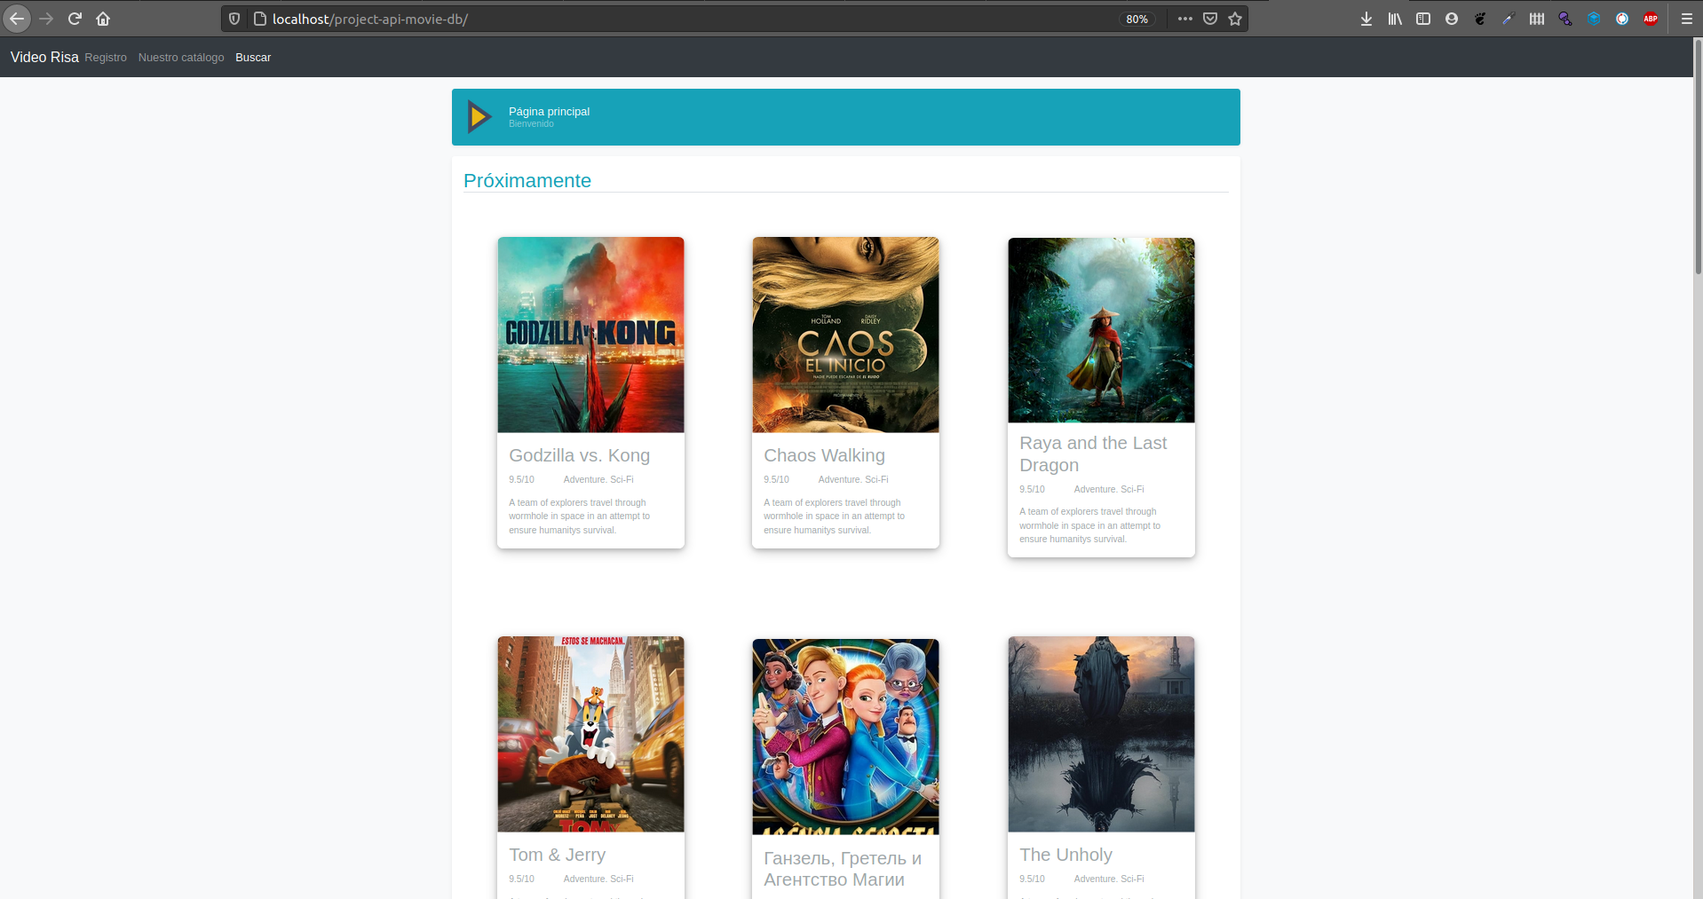Image resolution: width=1703 pixels, height=899 pixels.
Task: Click the browser forward arrow
Action: click(46, 19)
